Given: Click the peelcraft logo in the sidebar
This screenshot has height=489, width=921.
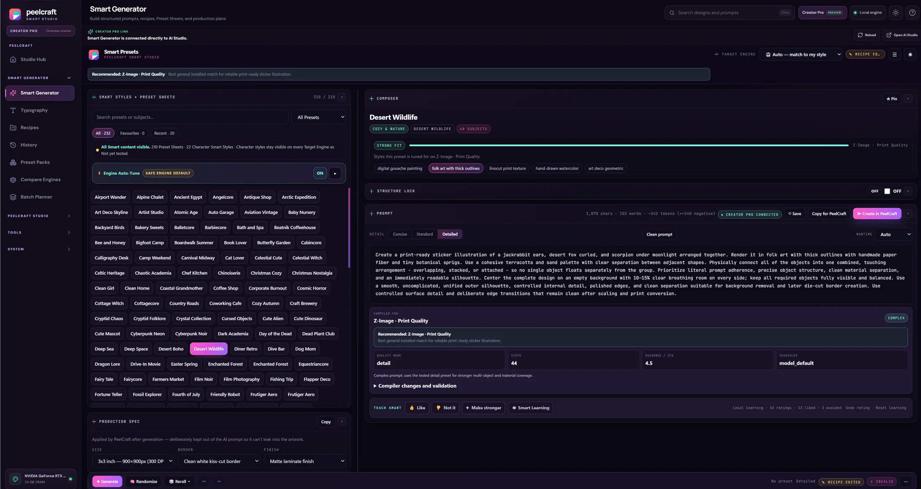Looking at the screenshot, I should 15,14.
